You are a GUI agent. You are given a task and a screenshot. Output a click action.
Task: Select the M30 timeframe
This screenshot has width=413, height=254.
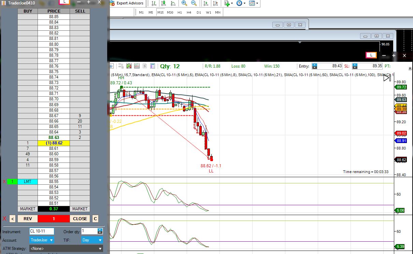170,12
